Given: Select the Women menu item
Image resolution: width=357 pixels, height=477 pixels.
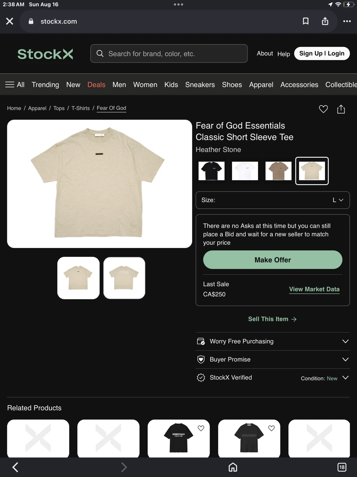Looking at the screenshot, I should [x=145, y=85].
